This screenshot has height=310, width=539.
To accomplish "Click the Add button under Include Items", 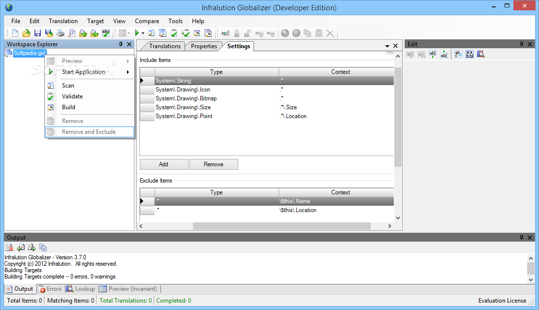I will [164, 164].
